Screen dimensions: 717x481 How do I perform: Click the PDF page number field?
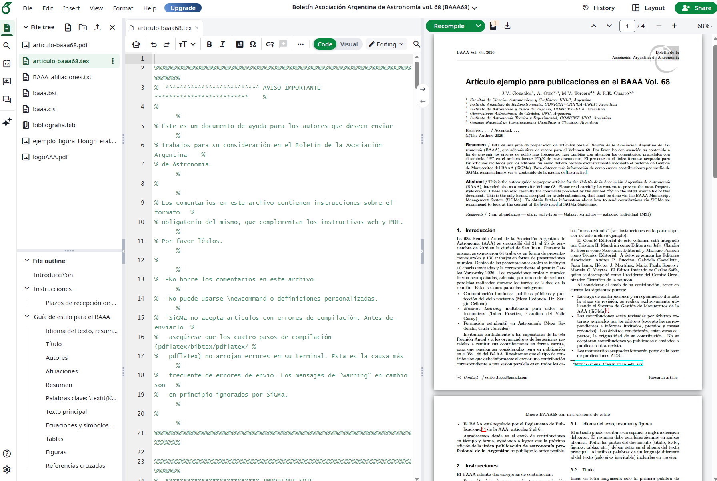(627, 26)
